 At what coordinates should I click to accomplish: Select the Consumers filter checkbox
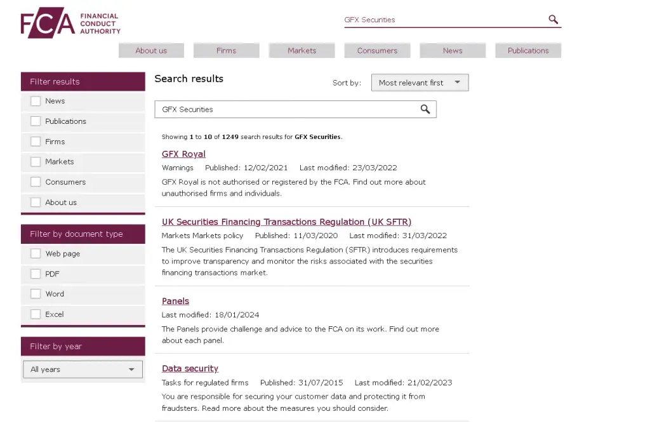(36, 182)
